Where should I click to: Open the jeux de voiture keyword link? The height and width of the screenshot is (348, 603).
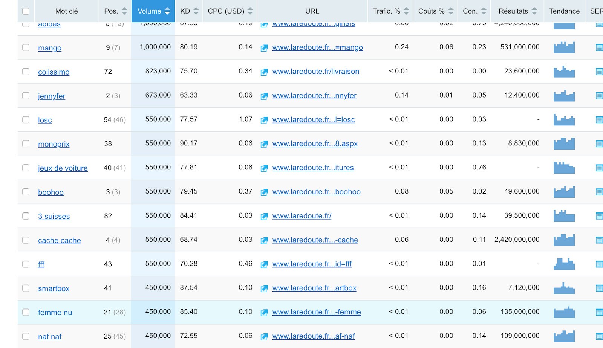click(x=63, y=168)
